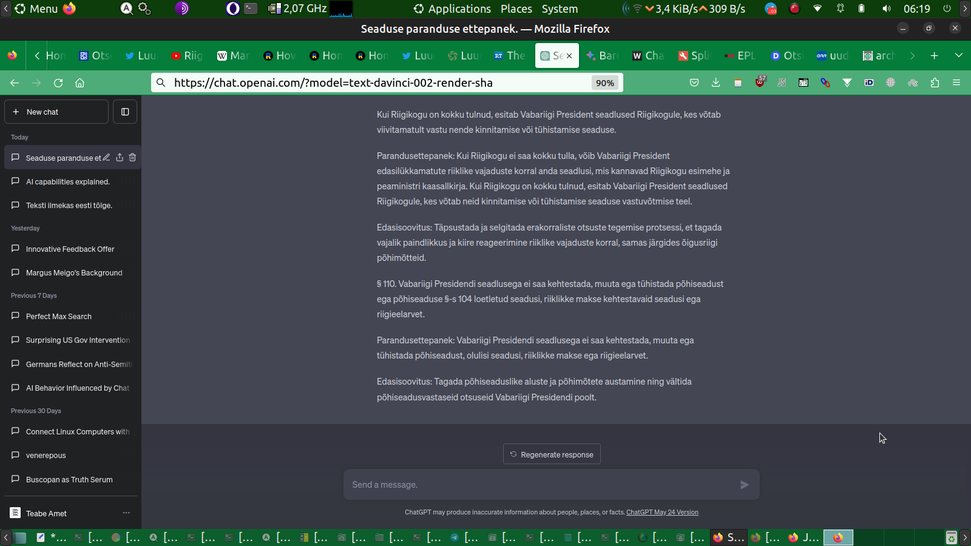This screenshot has height=546, width=971.
Task: Switch to the Riig YouTube tab
Action: pyautogui.click(x=187, y=55)
